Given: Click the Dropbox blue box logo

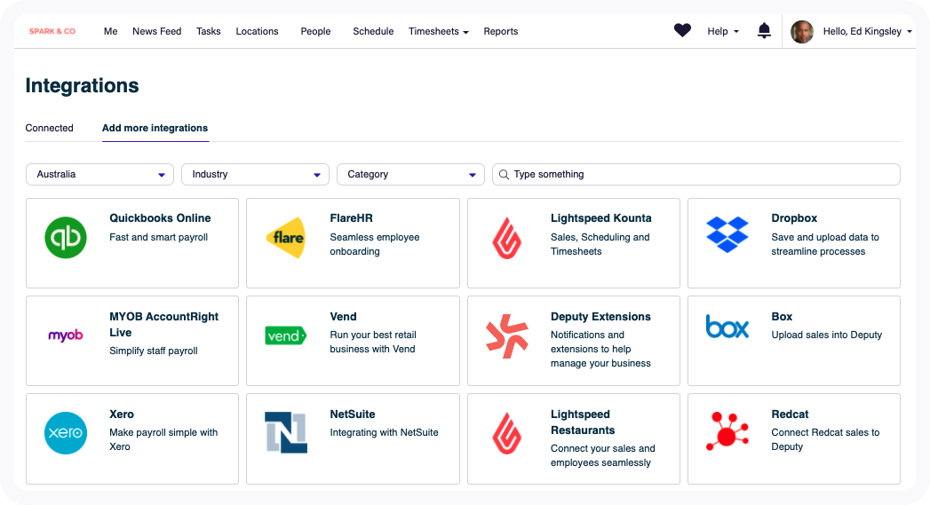Looking at the screenshot, I should [x=727, y=234].
